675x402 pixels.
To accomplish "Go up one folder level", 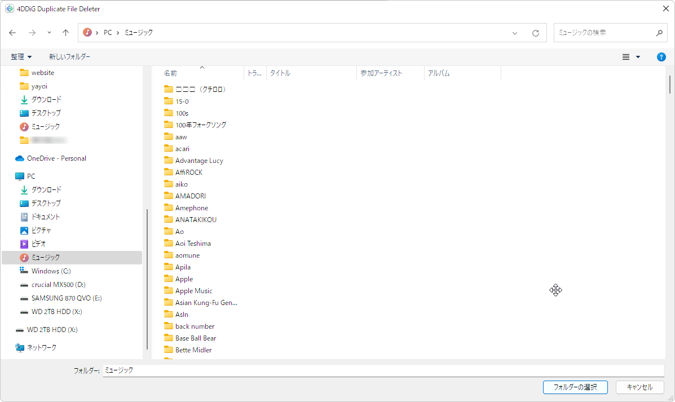I will 65,33.
